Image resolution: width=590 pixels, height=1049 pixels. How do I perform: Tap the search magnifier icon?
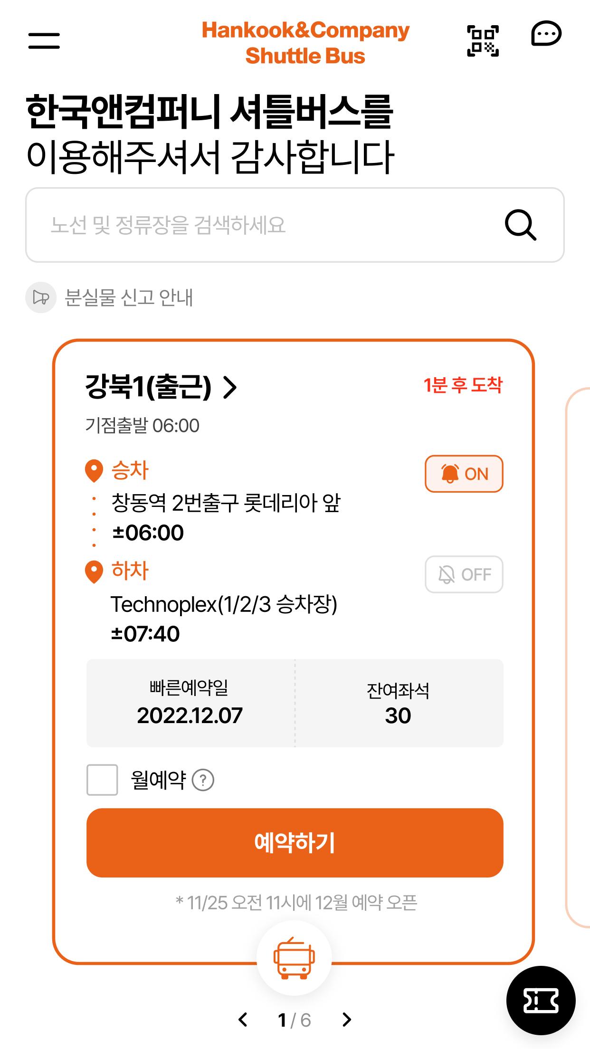pos(521,225)
